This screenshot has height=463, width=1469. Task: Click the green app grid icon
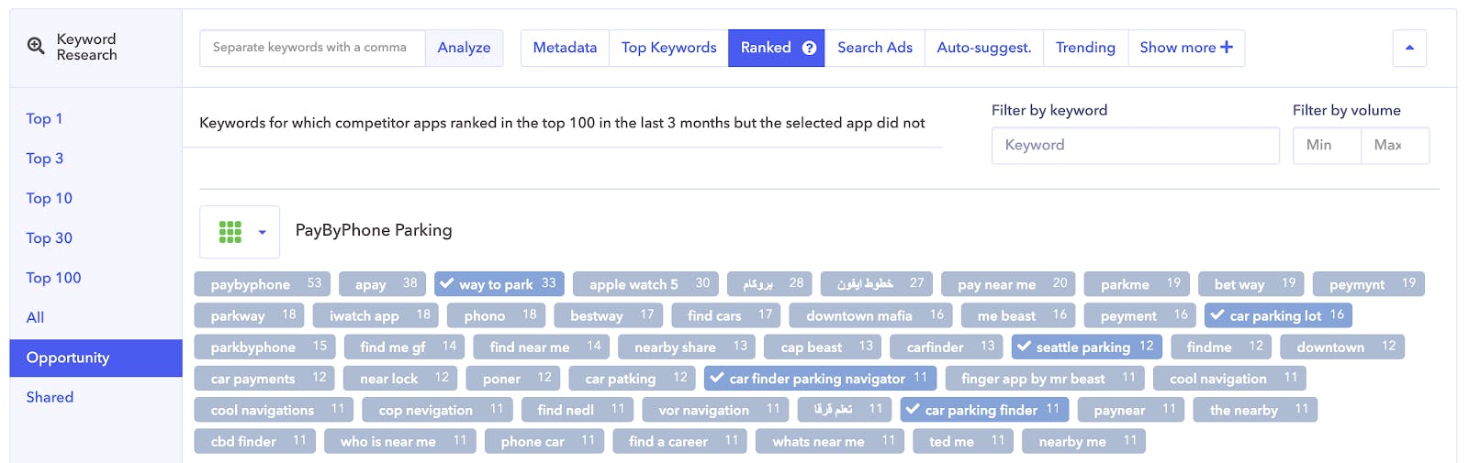tap(230, 232)
